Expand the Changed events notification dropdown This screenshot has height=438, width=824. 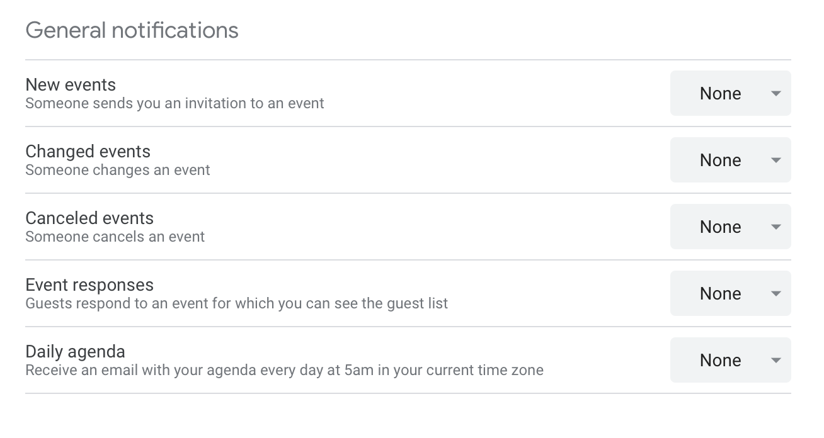[x=730, y=160]
